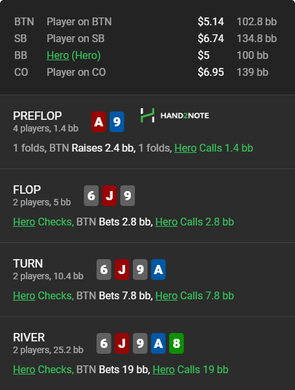Click the first Hero link in the Flop action line
Image resolution: width=295 pixels, height=390 pixels.
coord(24,222)
